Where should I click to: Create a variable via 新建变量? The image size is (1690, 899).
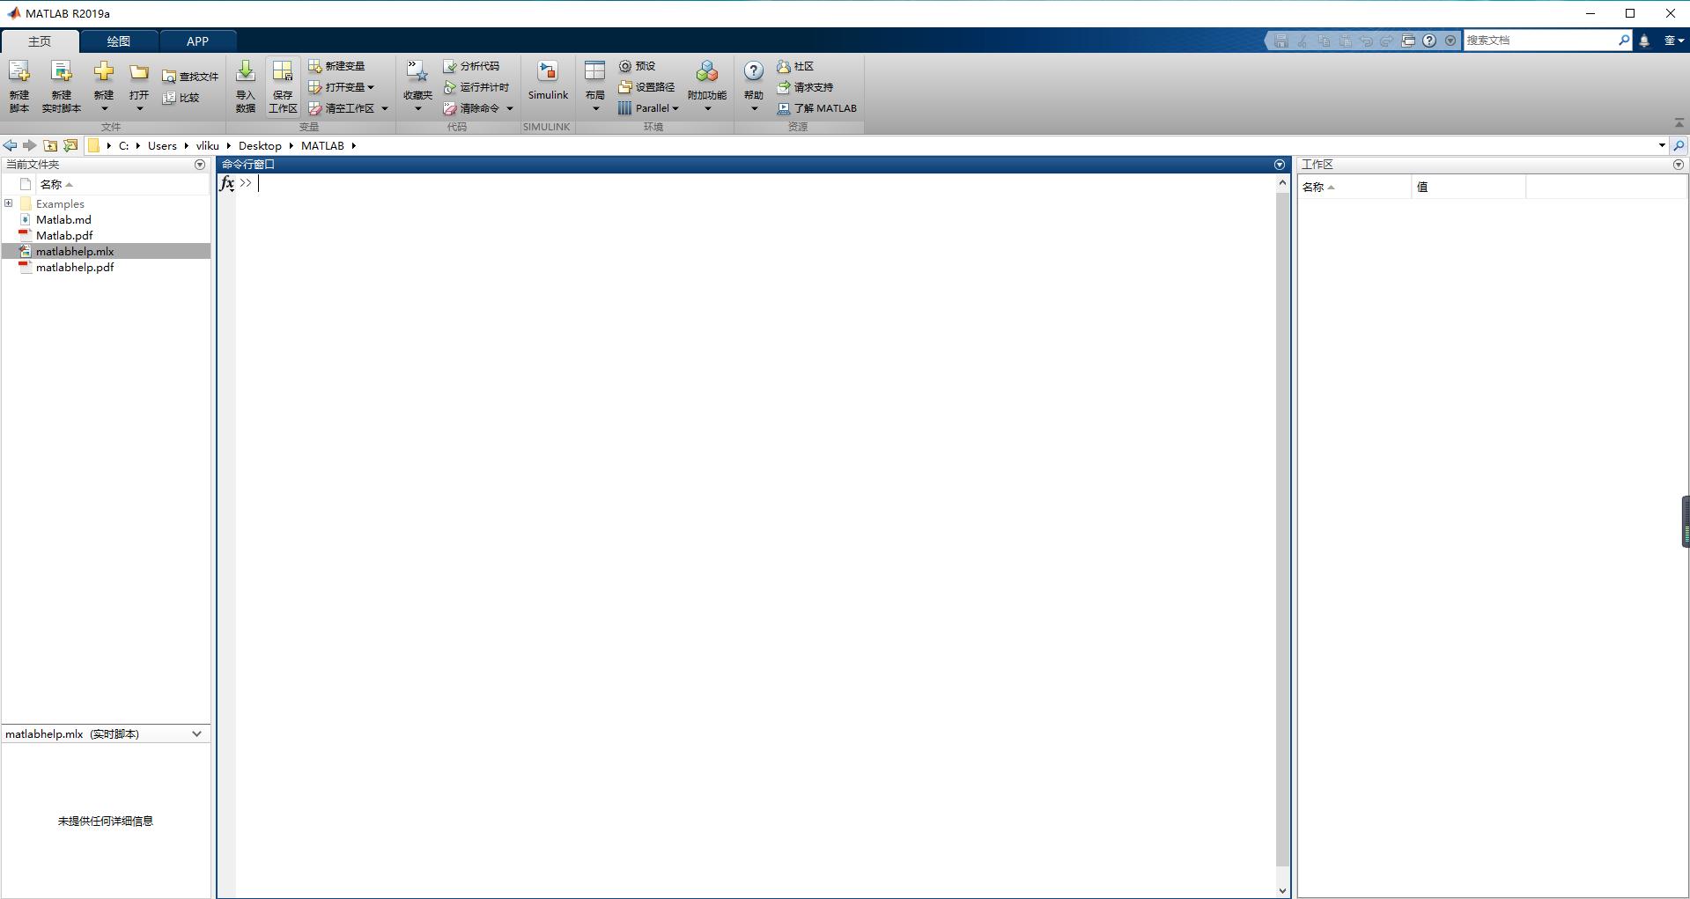[x=336, y=66]
